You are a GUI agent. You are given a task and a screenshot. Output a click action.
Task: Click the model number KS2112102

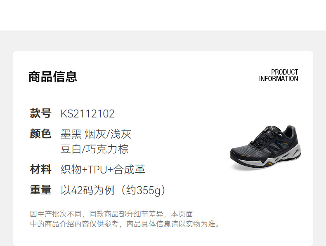[x=87, y=114]
